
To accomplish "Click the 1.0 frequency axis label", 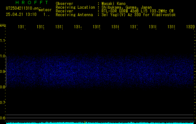I will [x=2, y=56].
